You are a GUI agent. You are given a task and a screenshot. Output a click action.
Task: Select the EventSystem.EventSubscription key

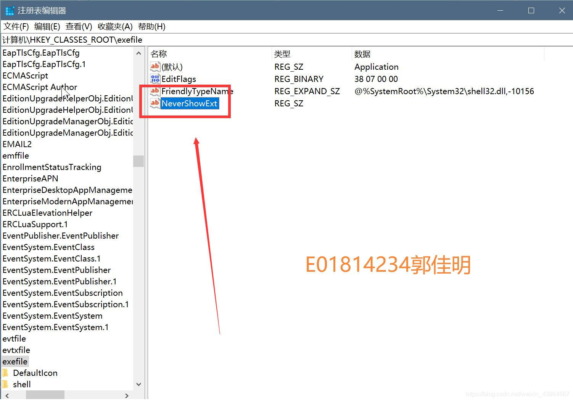63,293
